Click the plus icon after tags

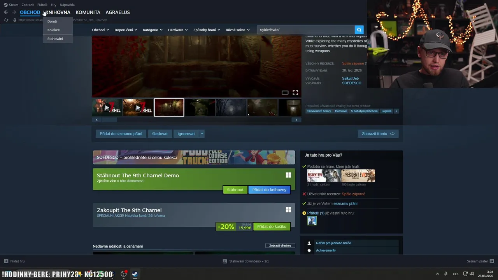[396, 111]
